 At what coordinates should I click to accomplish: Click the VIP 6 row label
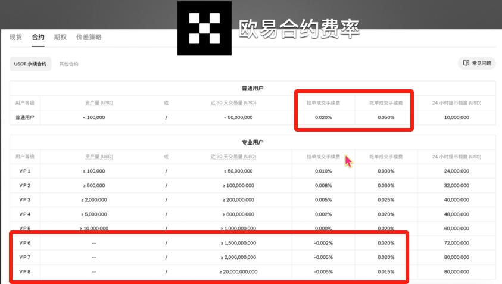coord(25,243)
